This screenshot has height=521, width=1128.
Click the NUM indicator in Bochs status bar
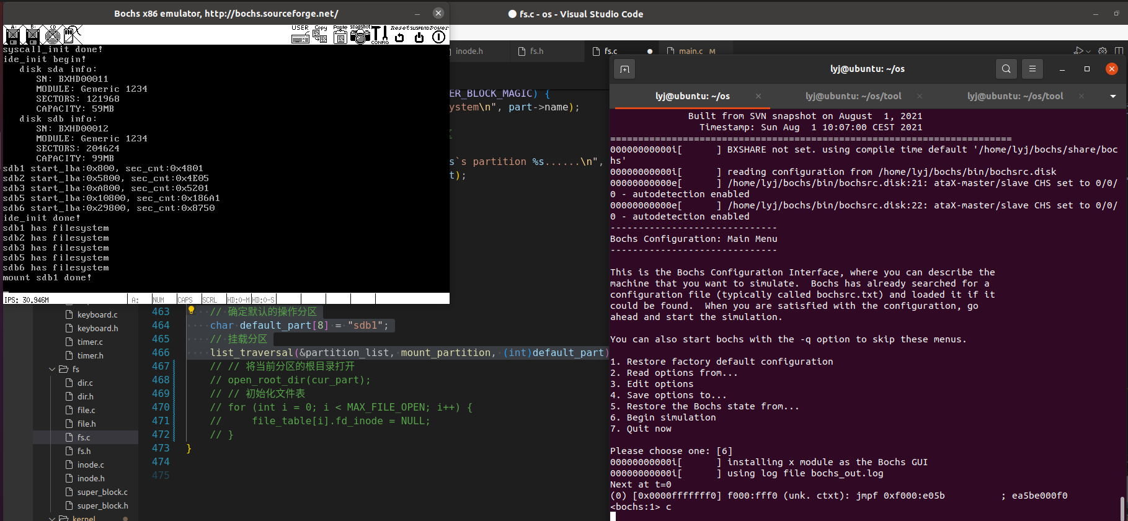coord(159,300)
